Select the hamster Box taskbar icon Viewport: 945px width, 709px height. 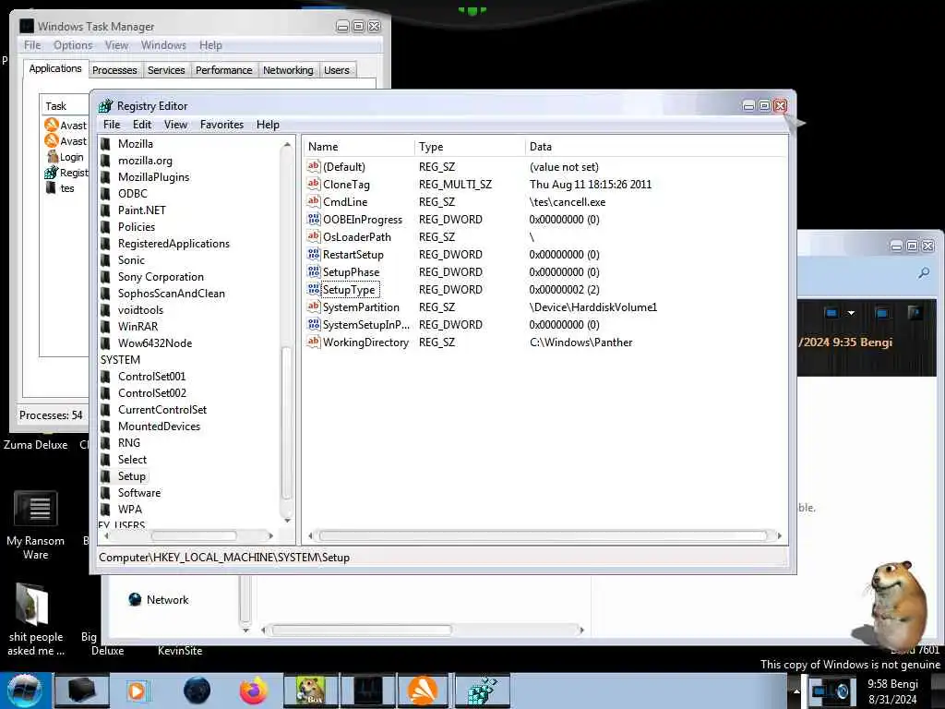(310, 691)
